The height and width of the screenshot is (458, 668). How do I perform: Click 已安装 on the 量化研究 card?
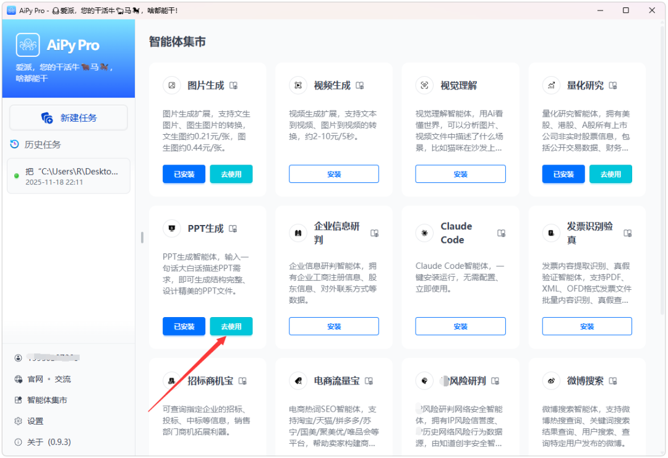coord(563,174)
